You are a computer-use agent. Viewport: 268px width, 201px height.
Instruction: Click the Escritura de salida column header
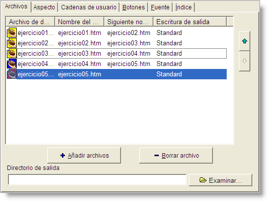pyautogui.click(x=190, y=22)
